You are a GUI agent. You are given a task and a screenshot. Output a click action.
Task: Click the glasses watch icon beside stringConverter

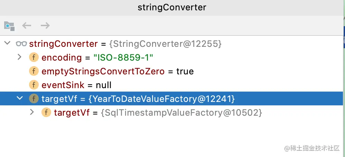tap(21, 44)
